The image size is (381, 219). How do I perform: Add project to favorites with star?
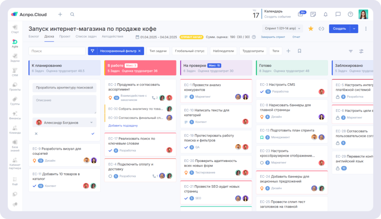(311, 29)
